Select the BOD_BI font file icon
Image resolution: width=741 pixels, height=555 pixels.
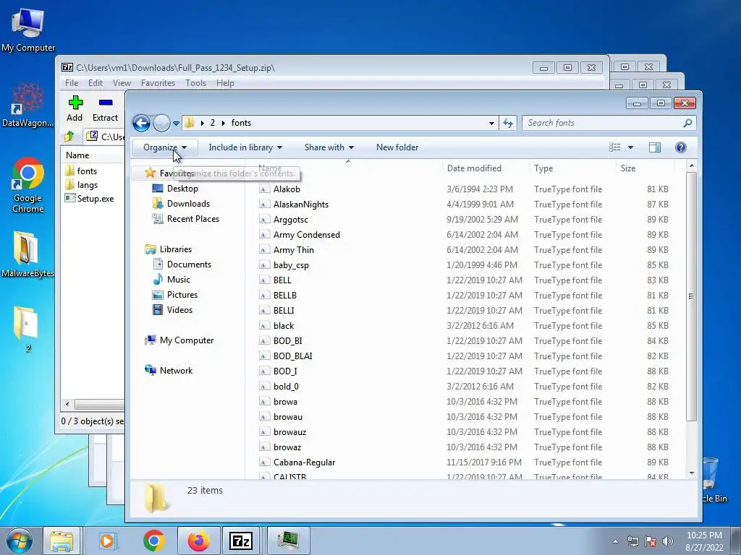click(264, 341)
